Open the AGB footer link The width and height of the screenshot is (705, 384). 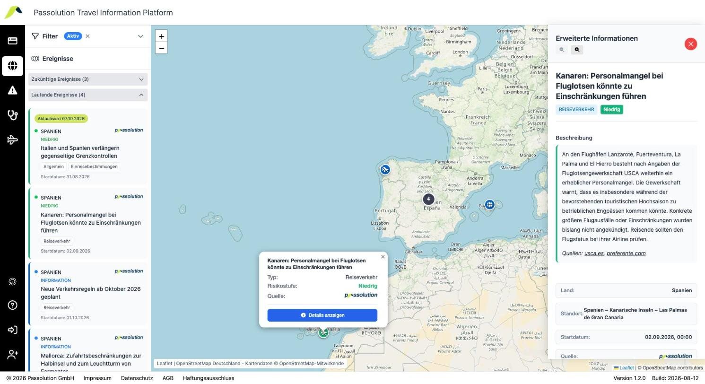168,378
